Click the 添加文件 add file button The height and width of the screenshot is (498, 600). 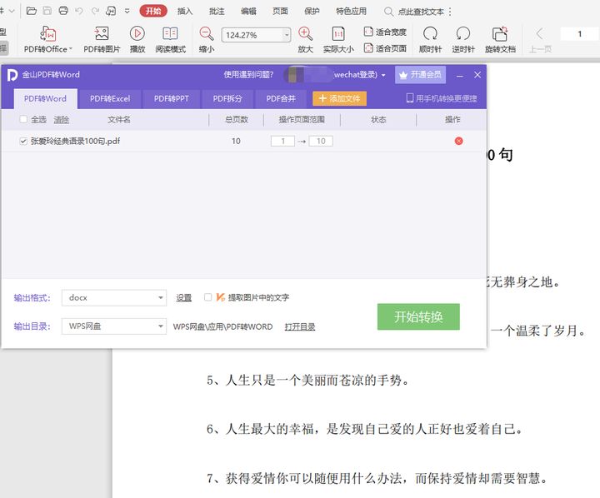coord(339,98)
